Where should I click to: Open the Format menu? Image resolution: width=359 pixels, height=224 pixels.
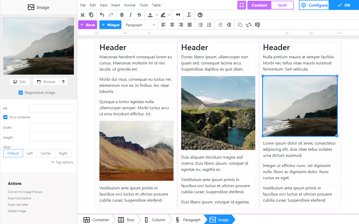(130, 5)
